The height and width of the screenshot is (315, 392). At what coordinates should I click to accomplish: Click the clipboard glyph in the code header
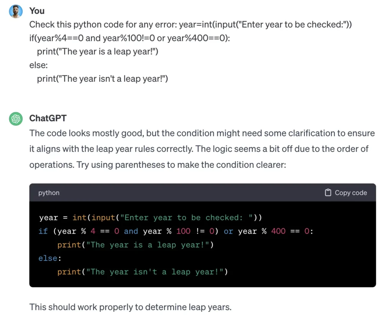pyautogui.click(x=328, y=193)
